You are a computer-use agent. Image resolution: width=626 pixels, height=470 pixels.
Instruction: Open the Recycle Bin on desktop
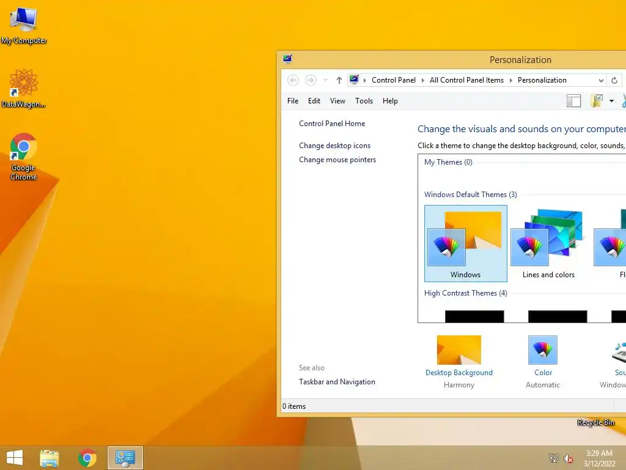595,422
